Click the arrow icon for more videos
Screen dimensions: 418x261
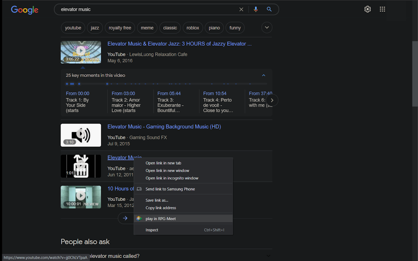pyautogui.click(x=125, y=218)
